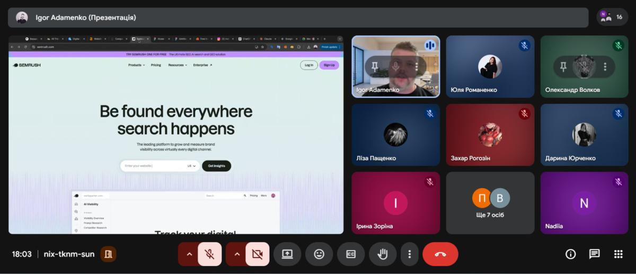The image size is (636, 274).
Task: Toggle closed captions on
Action: tap(351, 254)
